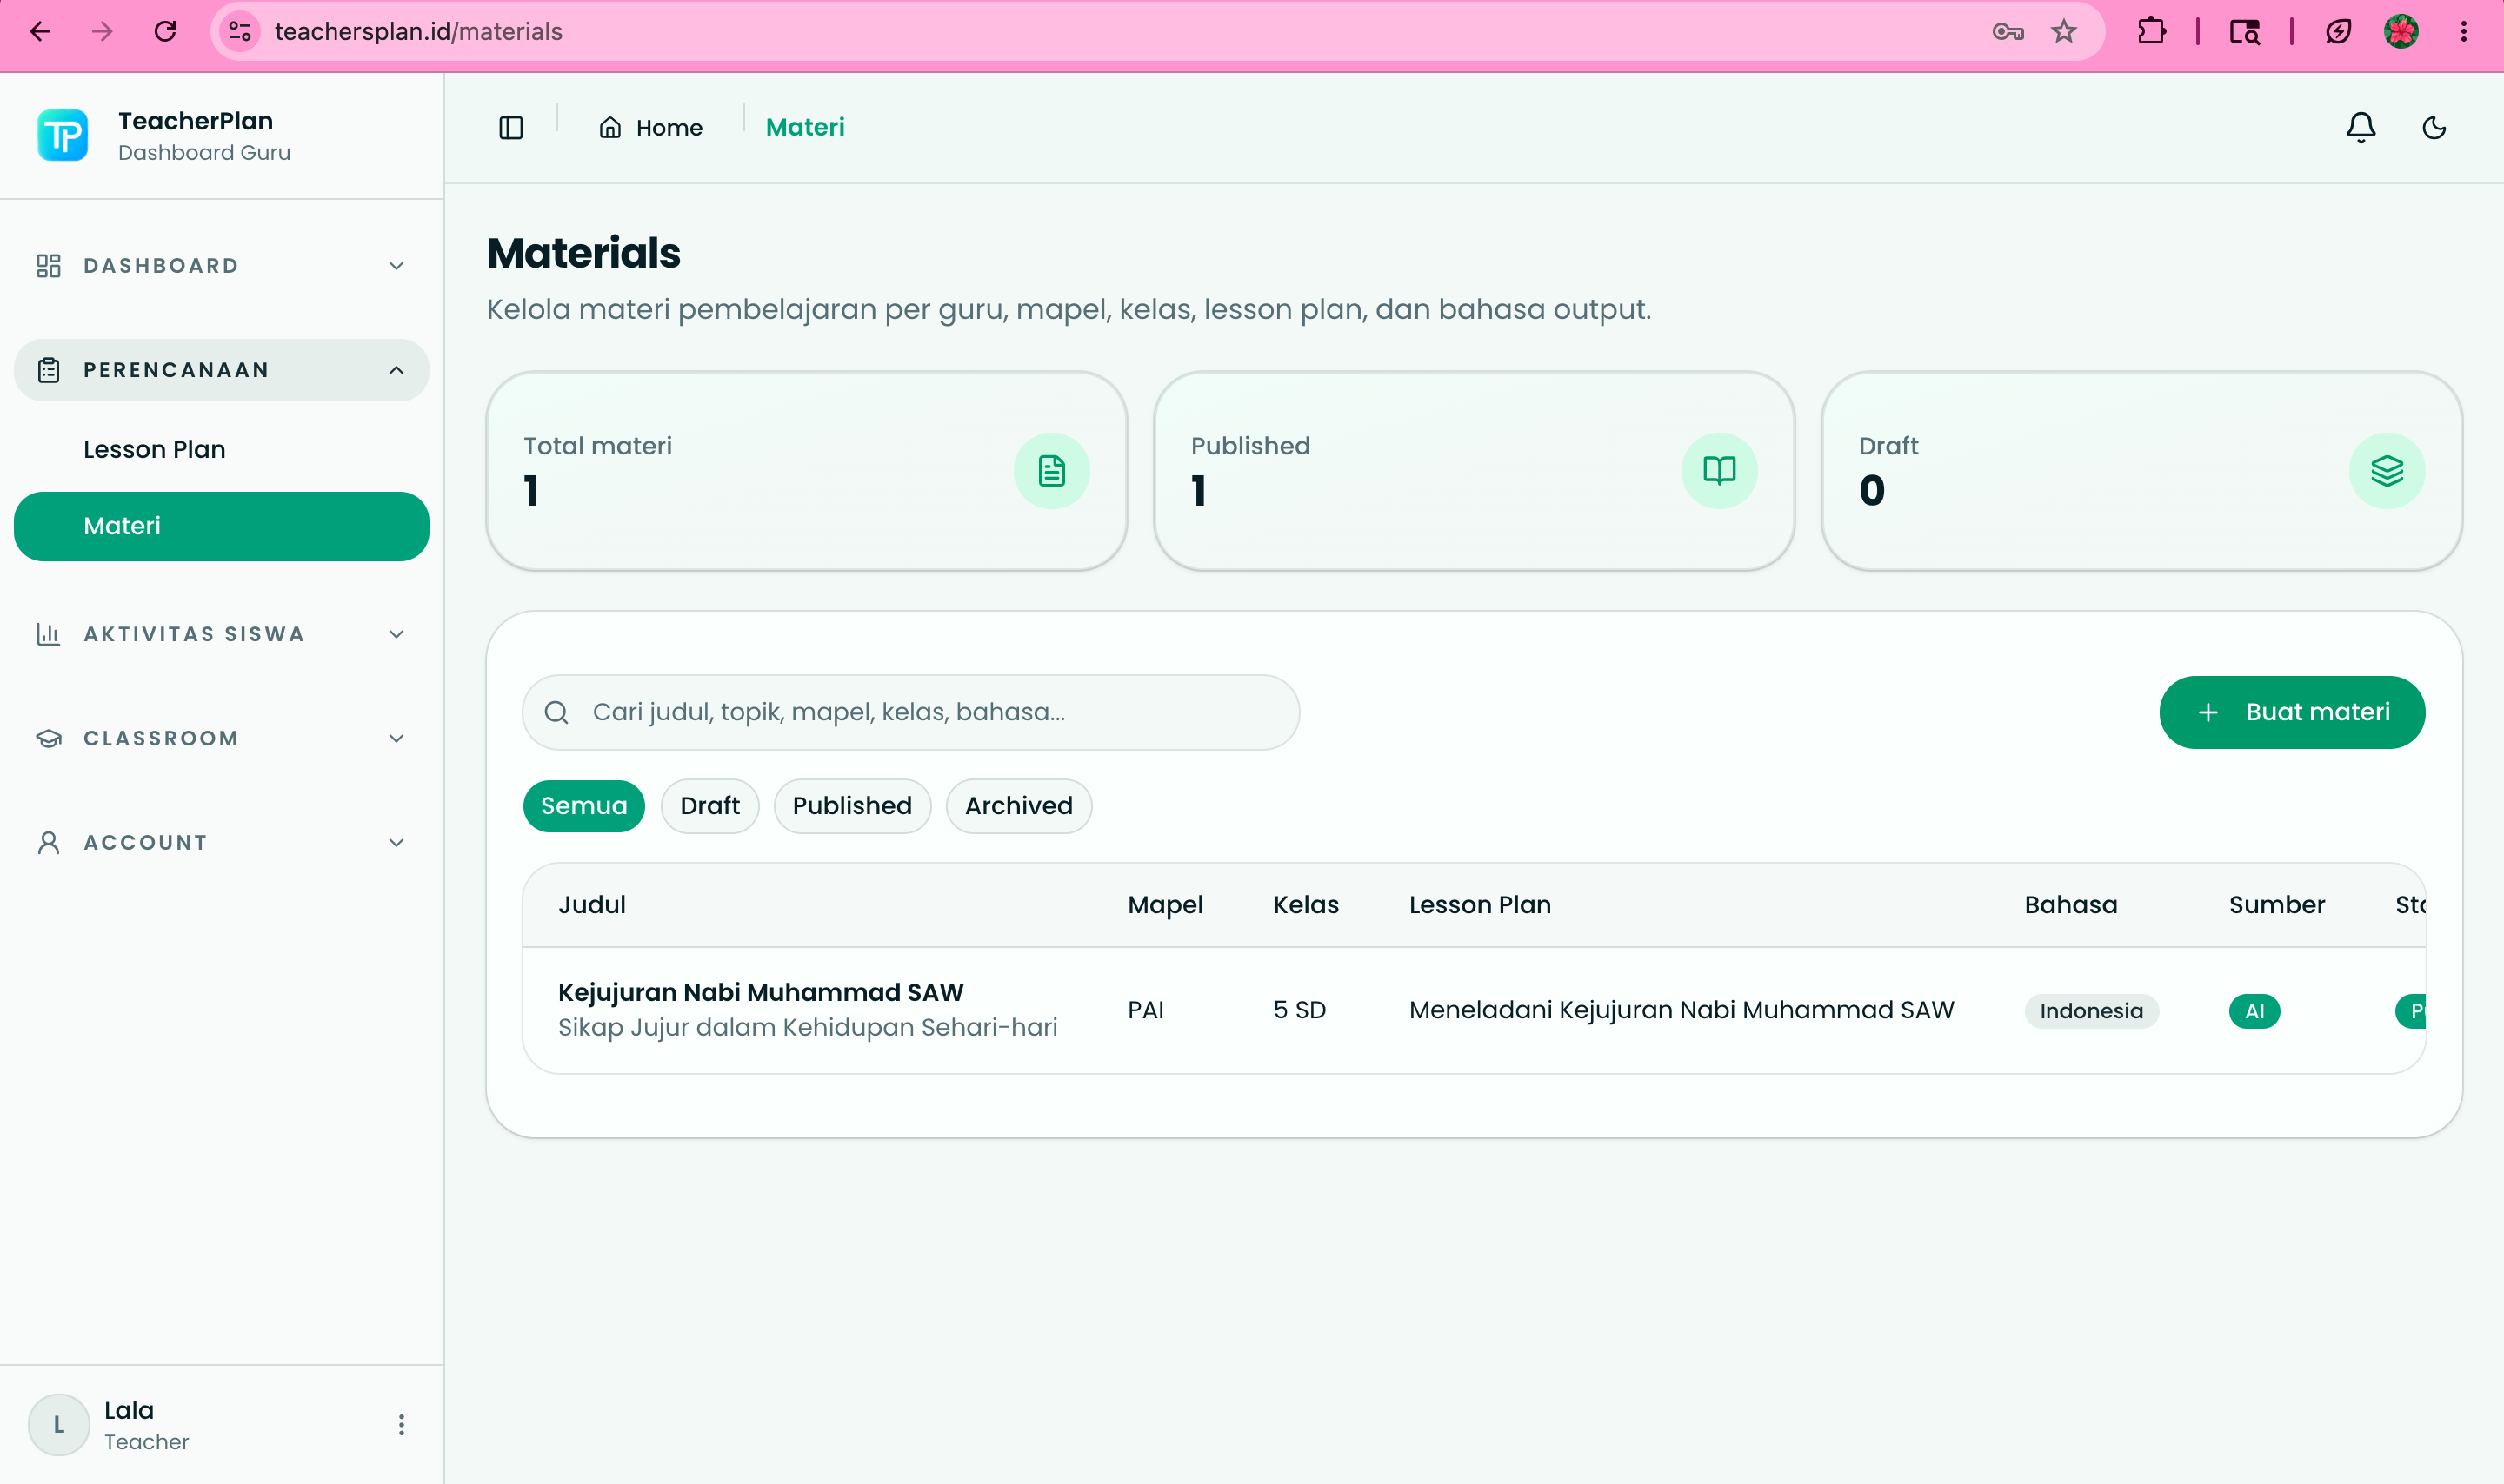The image size is (2504, 1484).
Task: Toggle the sidebar panel icon
Action: (511, 128)
